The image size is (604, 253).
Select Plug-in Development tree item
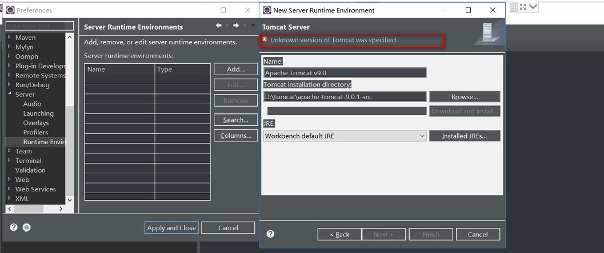pyautogui.click(x=40, y=66)
